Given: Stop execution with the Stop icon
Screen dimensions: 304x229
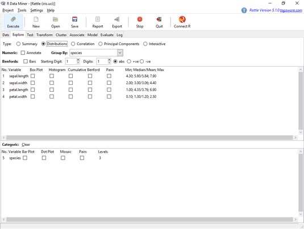Looking at the screenshot, I should coord(140,22).
